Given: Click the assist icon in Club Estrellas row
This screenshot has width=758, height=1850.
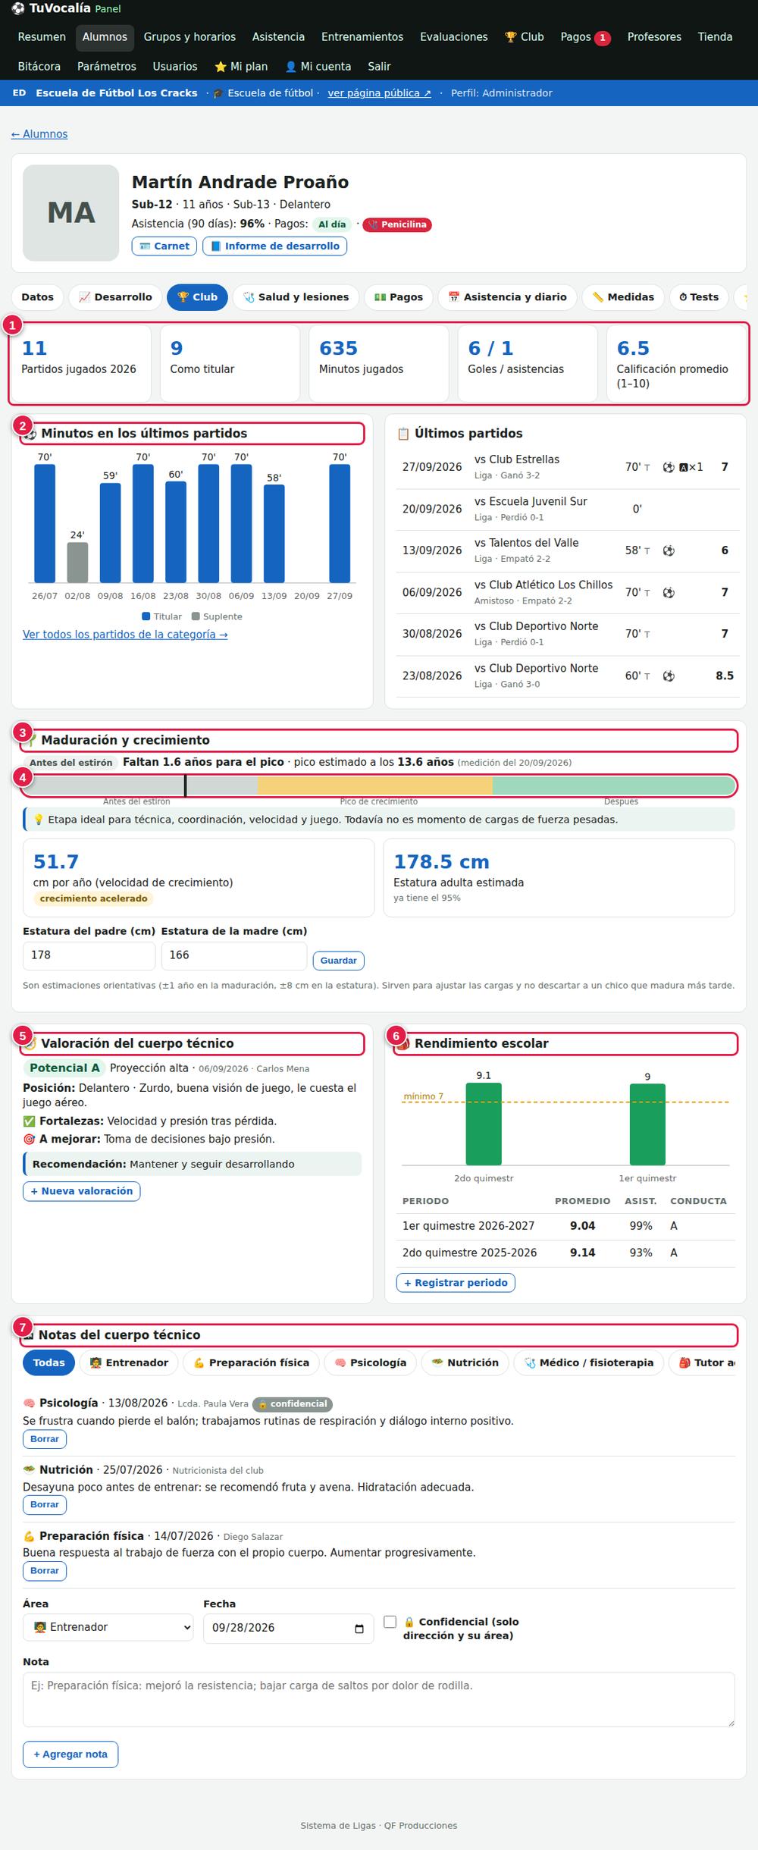Looking at the screenshot, I should coord(684,467).
